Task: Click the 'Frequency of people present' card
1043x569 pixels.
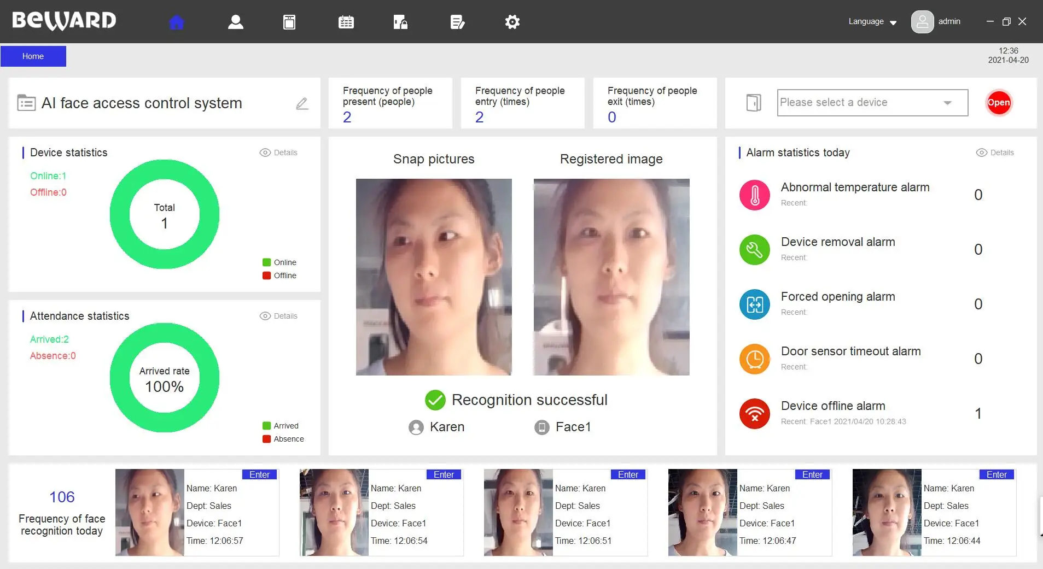Action: 391,103
